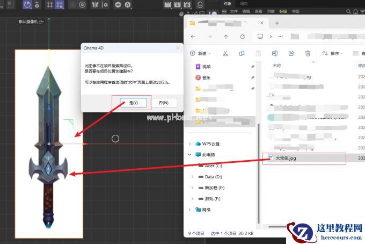Click the circled A icon in toolbar

coord(128,5)
